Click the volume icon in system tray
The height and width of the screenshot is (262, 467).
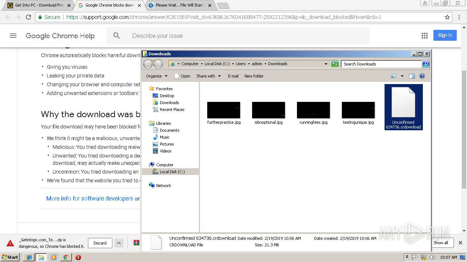coord(432,257)
